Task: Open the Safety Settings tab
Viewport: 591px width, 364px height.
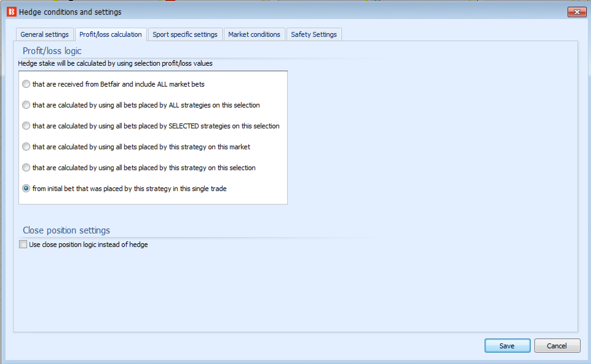Action: [314, 34]
